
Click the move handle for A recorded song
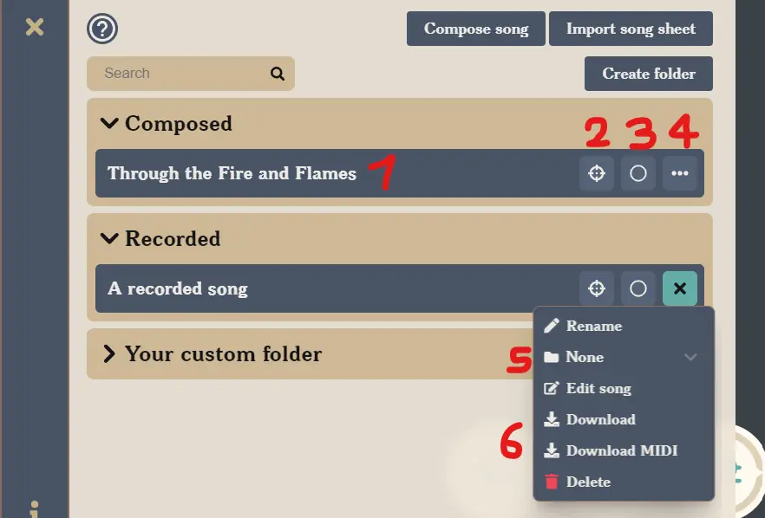tap(596, 288)
